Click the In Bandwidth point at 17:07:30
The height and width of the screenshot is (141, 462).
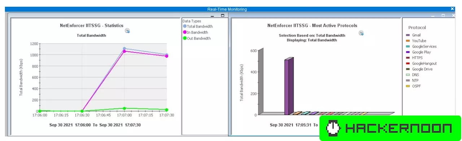coord(166,56)
